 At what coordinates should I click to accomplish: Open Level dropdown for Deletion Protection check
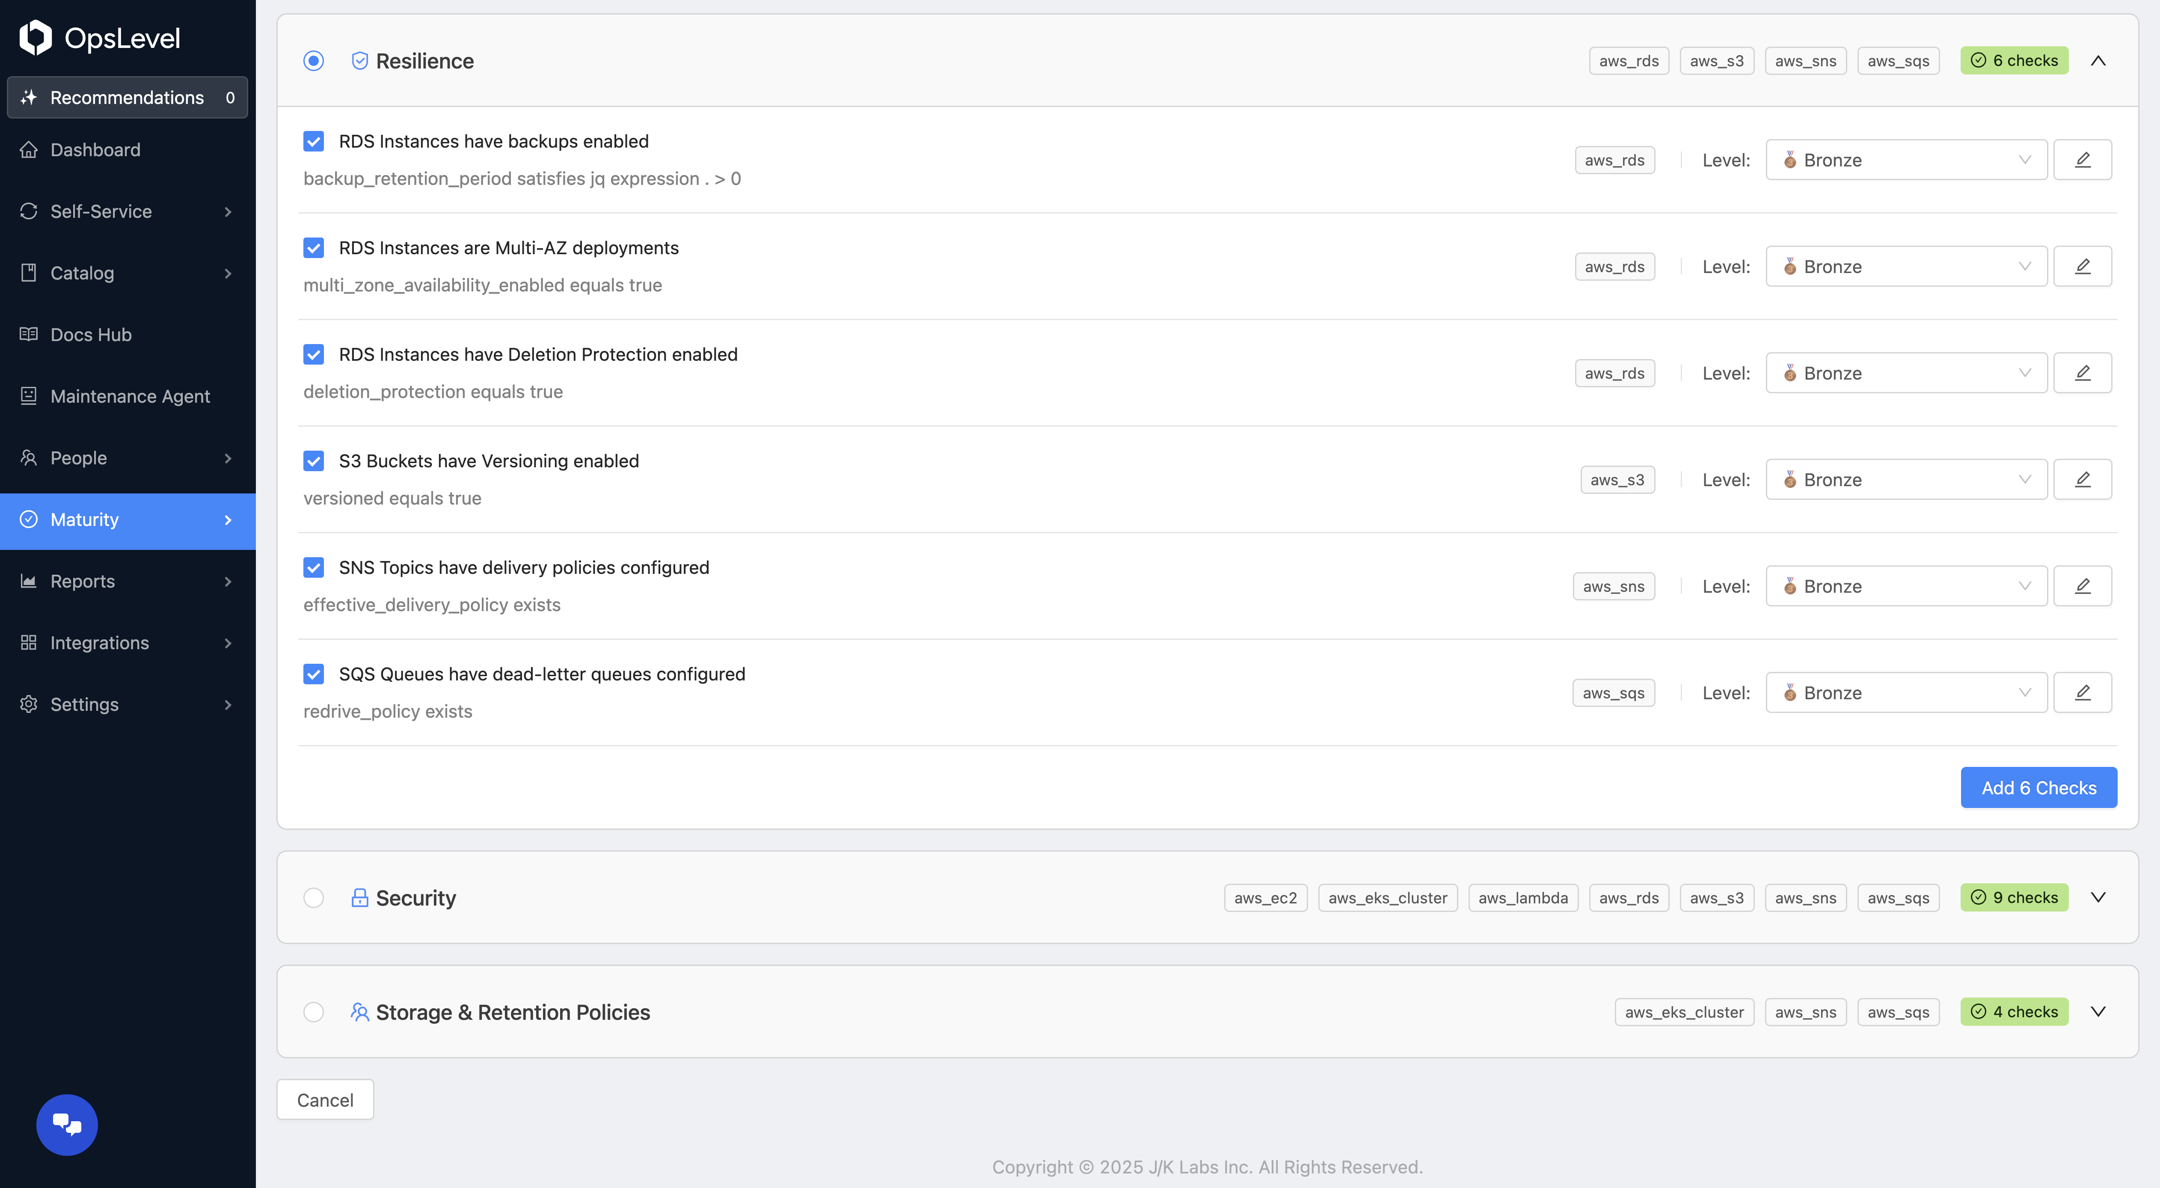coord(1906,373)
